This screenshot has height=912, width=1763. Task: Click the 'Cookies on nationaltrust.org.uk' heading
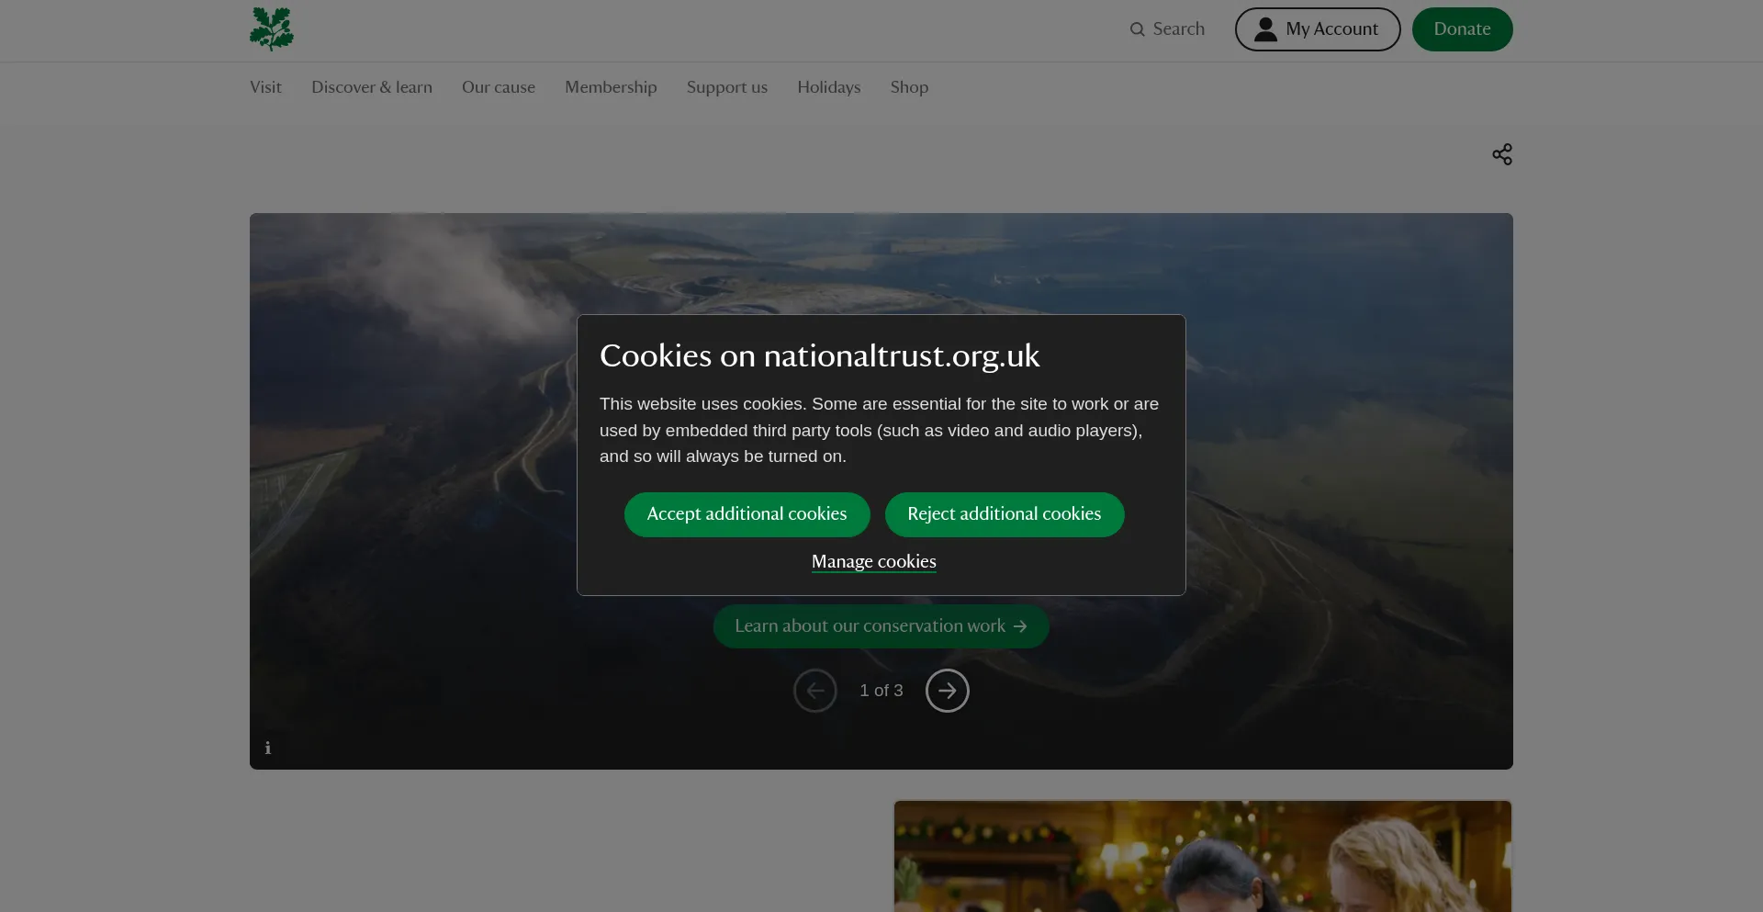point(819,355)
